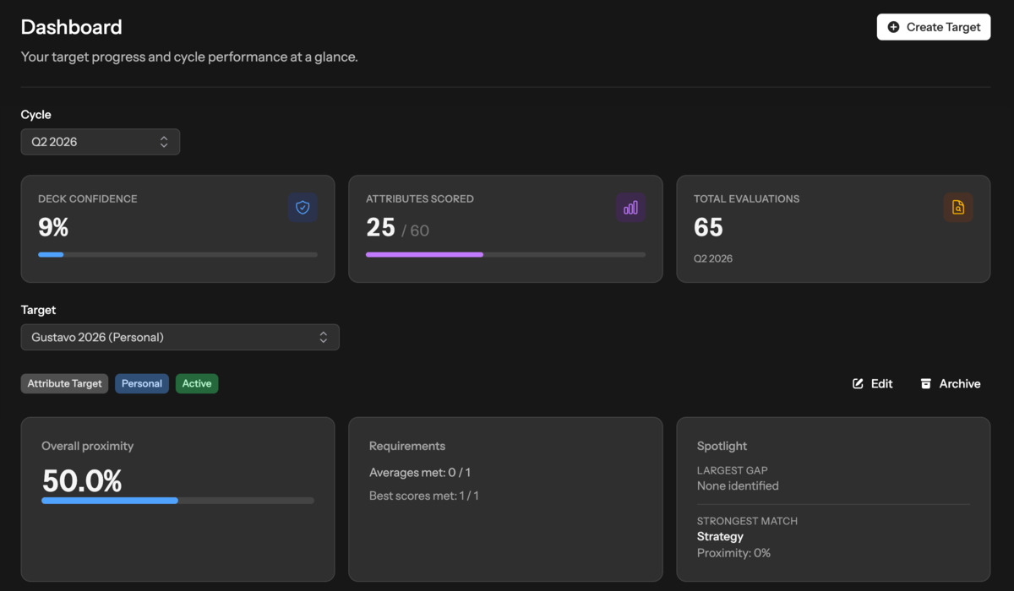This screenshot has width=1014, height=591.
Task: Click the DECK CONFIDENCE label
Action: (x=88, y=199)
